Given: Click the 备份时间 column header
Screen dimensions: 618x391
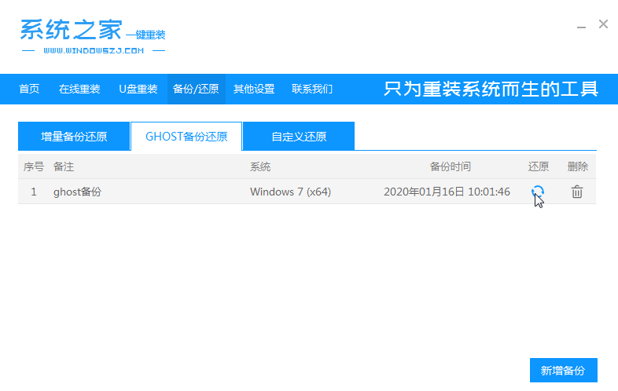Looking at the screenshot, I should [450, 166].
